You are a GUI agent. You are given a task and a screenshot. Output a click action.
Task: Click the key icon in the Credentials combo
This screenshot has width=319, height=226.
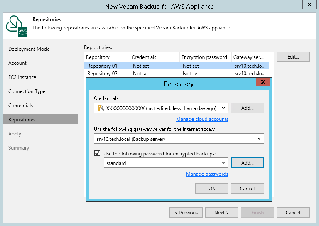point(101,108)
